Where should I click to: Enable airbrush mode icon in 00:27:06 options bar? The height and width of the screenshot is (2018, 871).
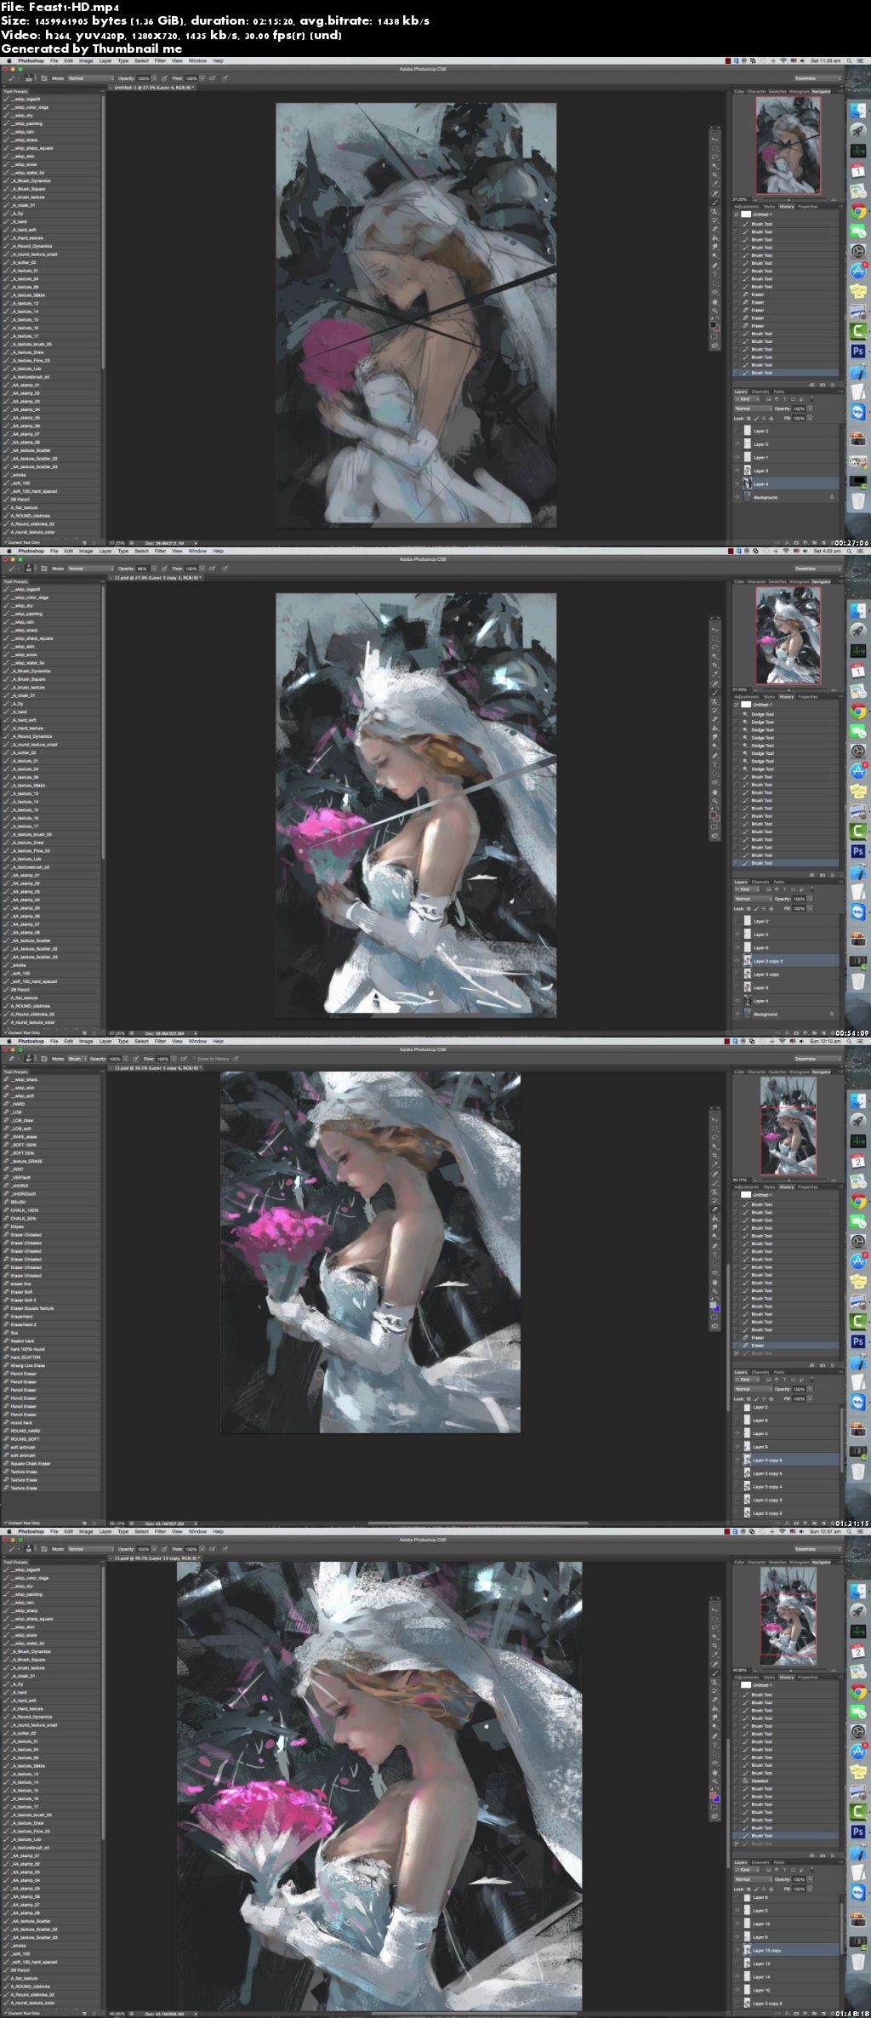[x=213, y=78]
